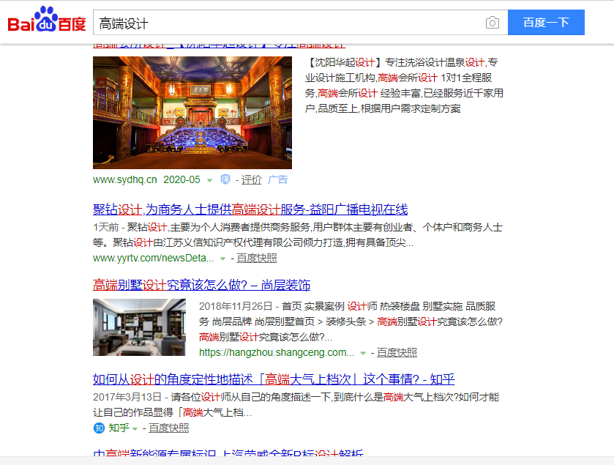614x465 pixels.
Task: Open 百度快照 for the shangceng.com result
Action: [397, 352]
